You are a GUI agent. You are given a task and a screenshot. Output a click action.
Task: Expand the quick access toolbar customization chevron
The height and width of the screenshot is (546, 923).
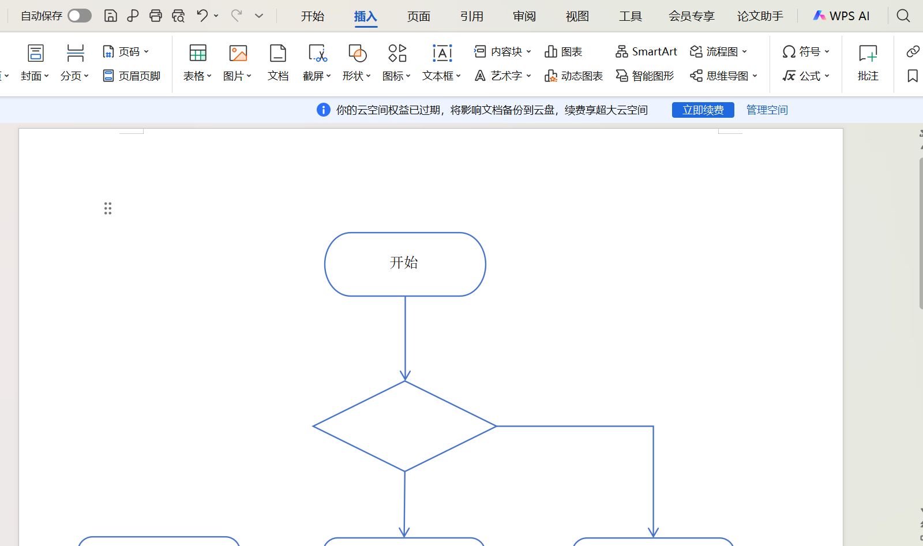coord(259,16)
